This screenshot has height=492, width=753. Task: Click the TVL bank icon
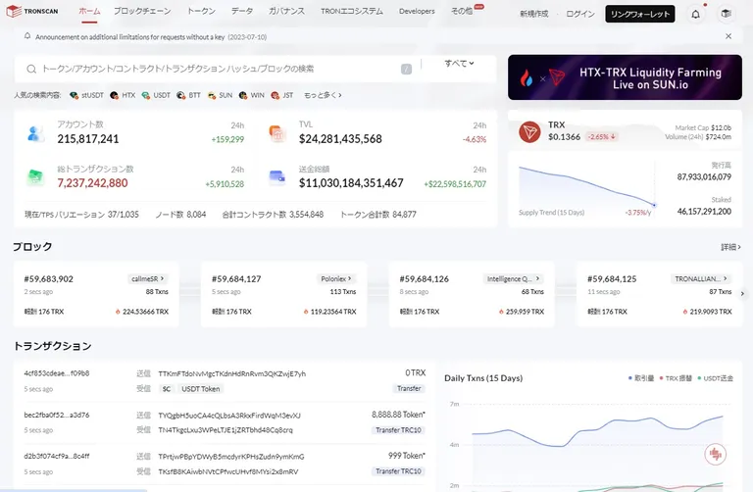277,133
